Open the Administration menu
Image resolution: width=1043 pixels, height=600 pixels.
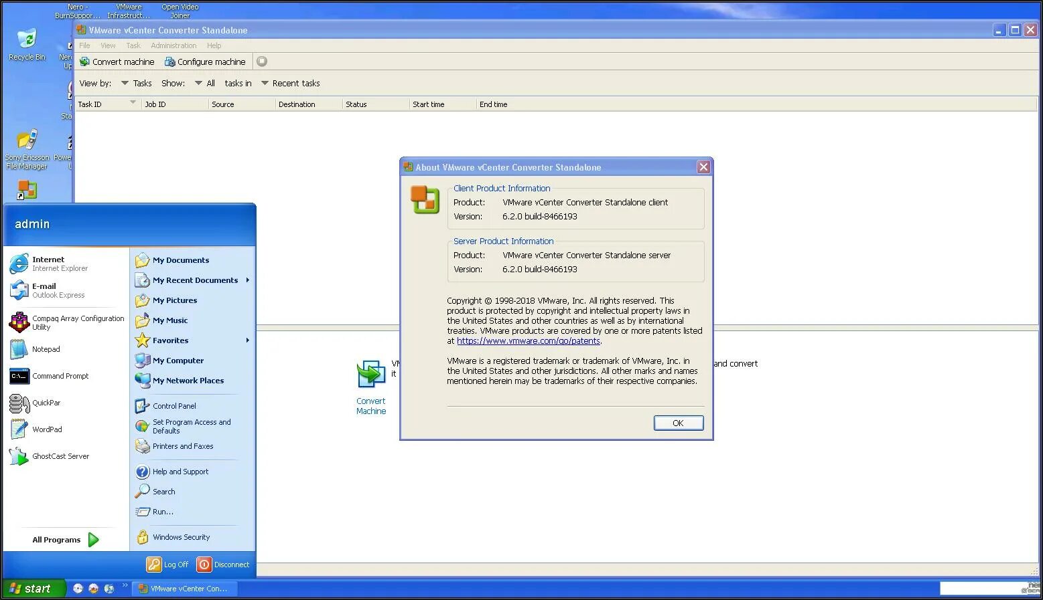[x=173, y=45]
